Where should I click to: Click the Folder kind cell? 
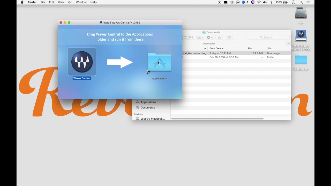point(271,57)
